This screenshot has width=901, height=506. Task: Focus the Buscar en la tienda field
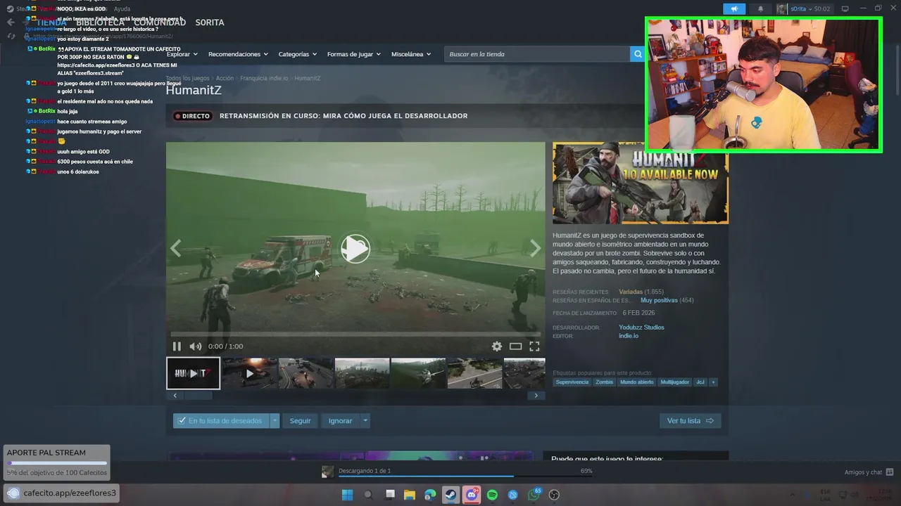tap(538, 54)
